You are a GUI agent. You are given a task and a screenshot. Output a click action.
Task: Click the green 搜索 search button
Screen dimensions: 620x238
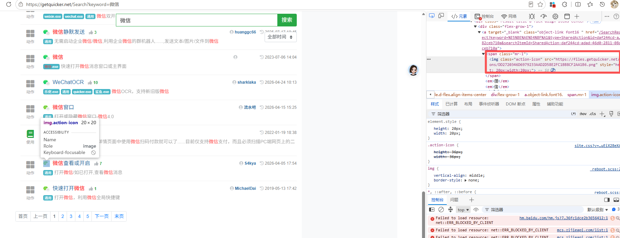tap(287, 20)
